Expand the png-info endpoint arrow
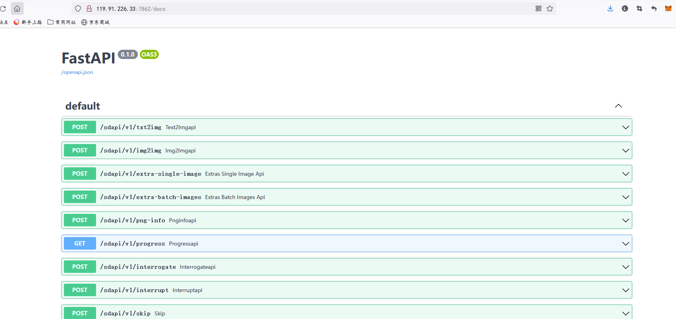This screenshot has width=676, height=319. point(626,220)
